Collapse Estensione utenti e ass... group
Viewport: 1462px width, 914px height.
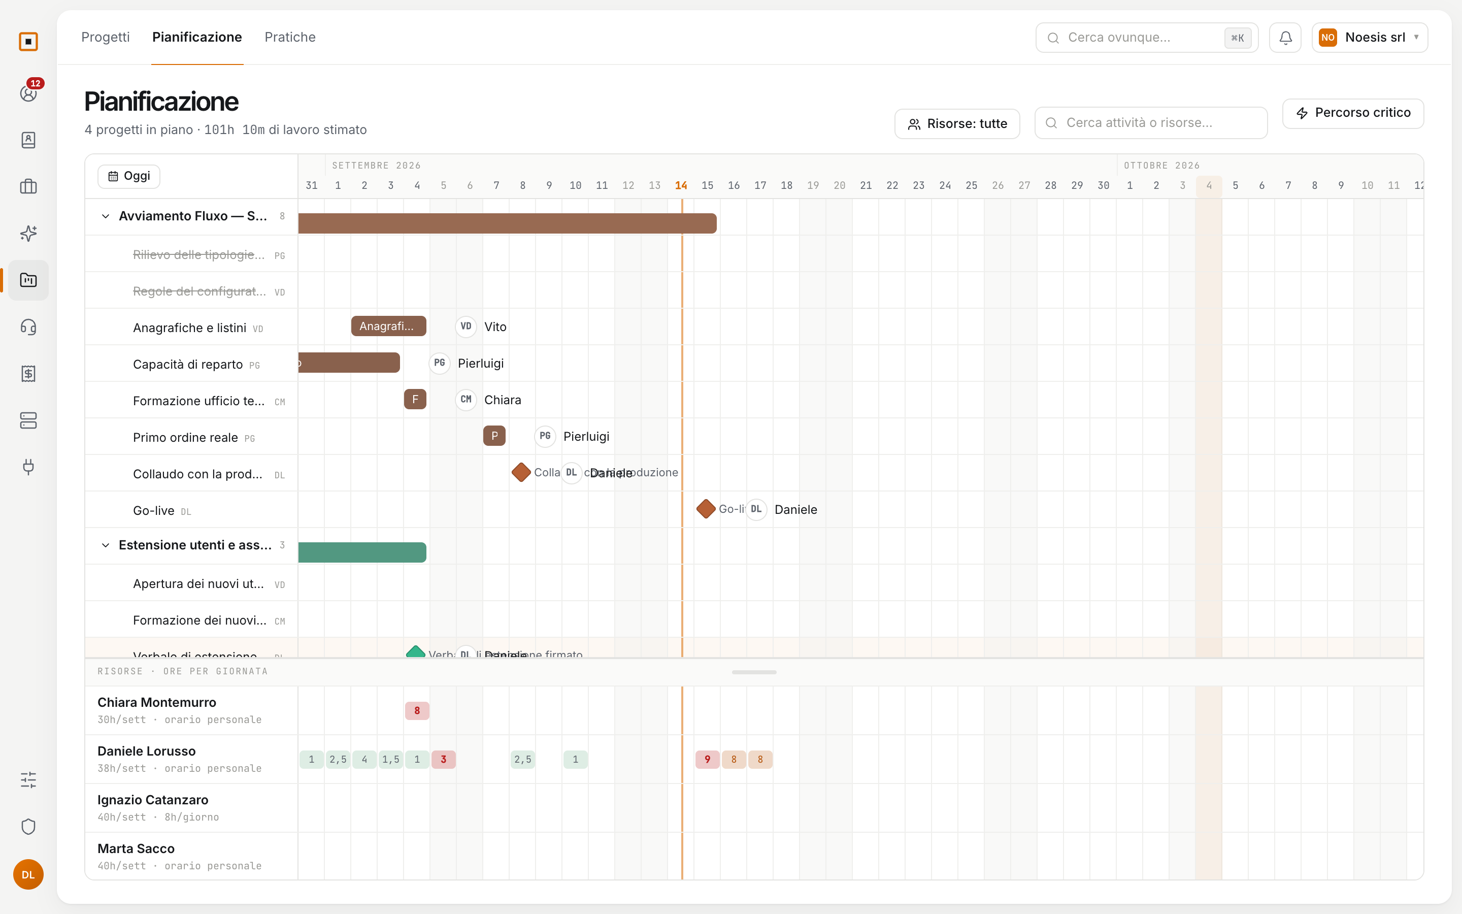(x=106, y=545)
